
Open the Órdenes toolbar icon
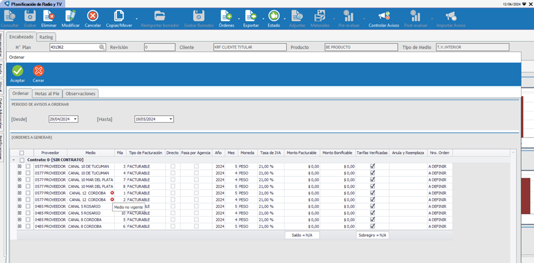pyautogui.click(x=226, y=16)
